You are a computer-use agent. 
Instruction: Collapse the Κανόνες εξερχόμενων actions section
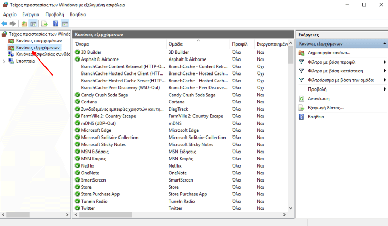point(384,44)
